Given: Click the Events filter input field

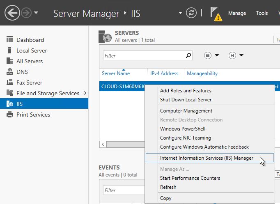Looking at the screenshot, I should 124,190.
